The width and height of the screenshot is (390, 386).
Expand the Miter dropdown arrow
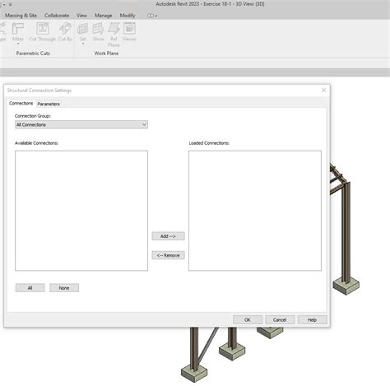[18, 44]
